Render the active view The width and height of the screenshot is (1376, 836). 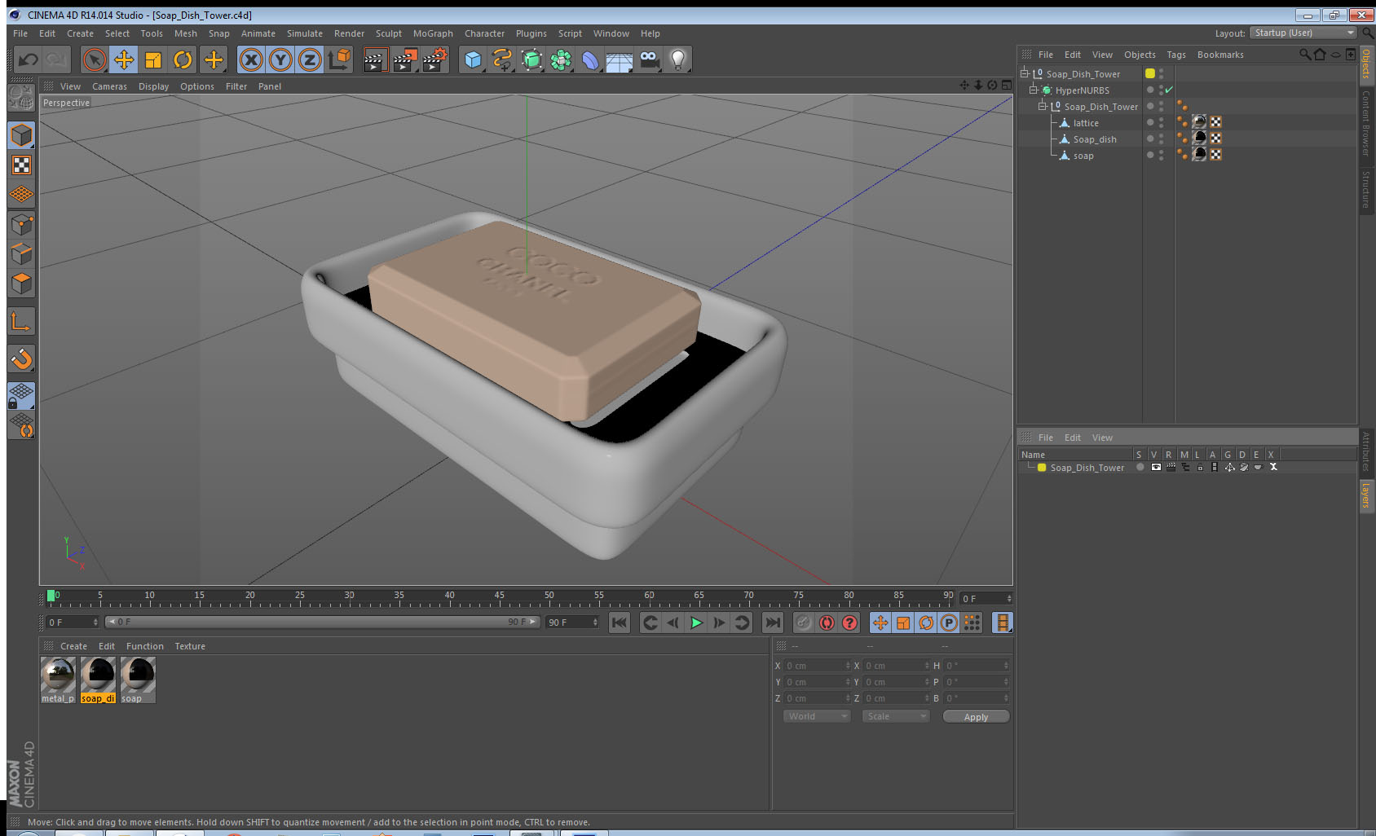375,59
